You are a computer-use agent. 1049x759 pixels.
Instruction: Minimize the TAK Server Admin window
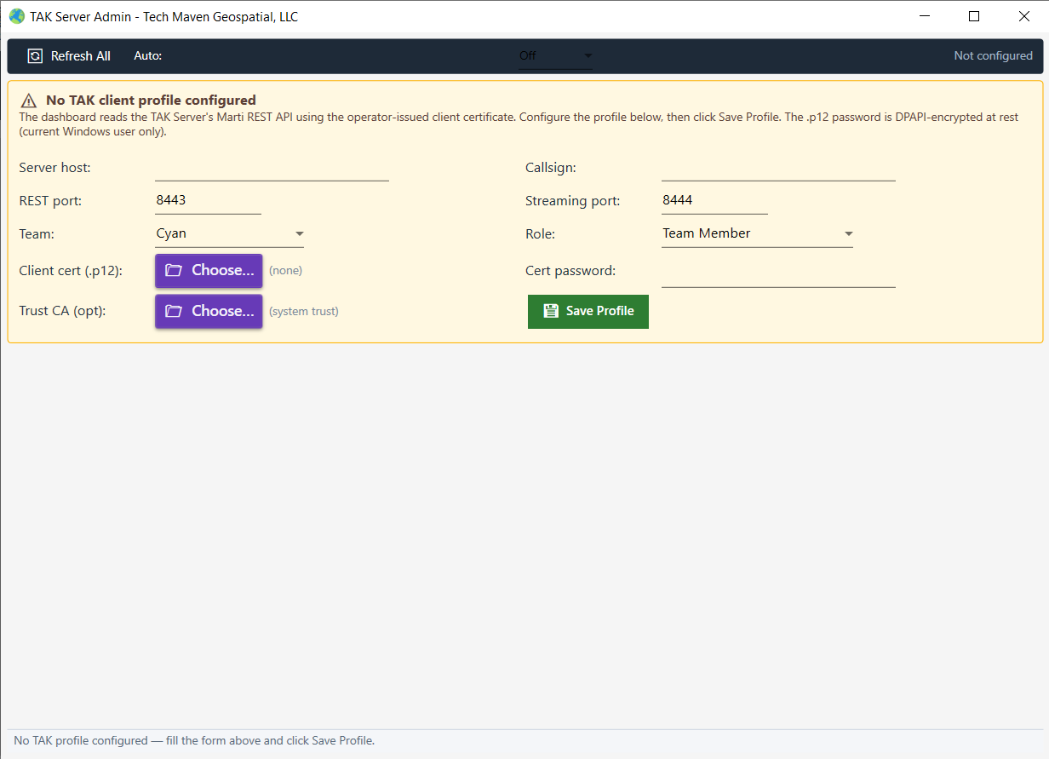[x=925, y=16]
